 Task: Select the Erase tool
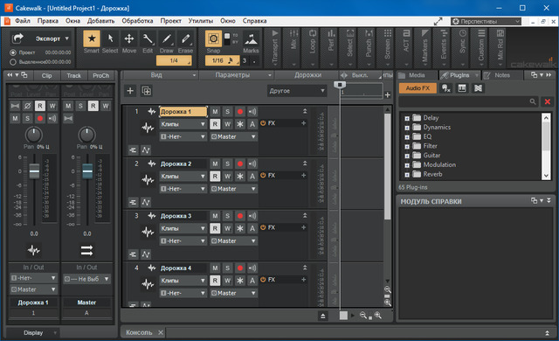(185, 38)
